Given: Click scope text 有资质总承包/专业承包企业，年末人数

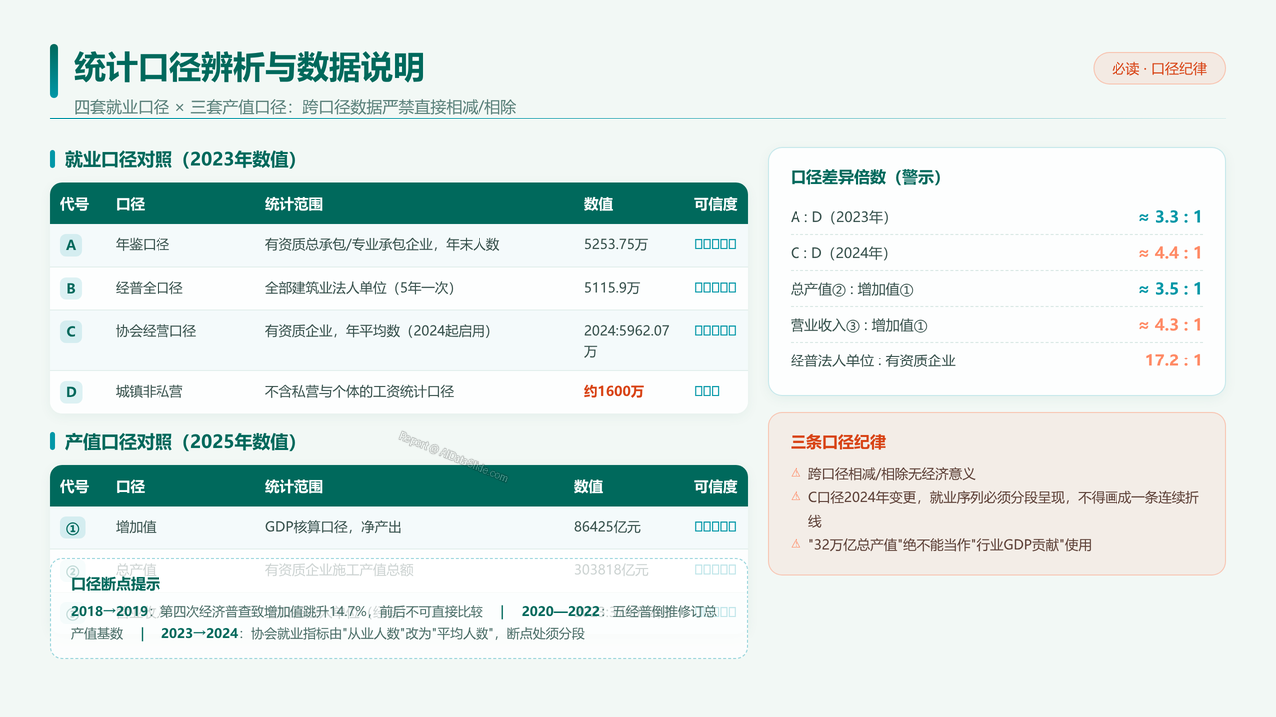Looking at the screenshot, I should click(x=382, y=244).
